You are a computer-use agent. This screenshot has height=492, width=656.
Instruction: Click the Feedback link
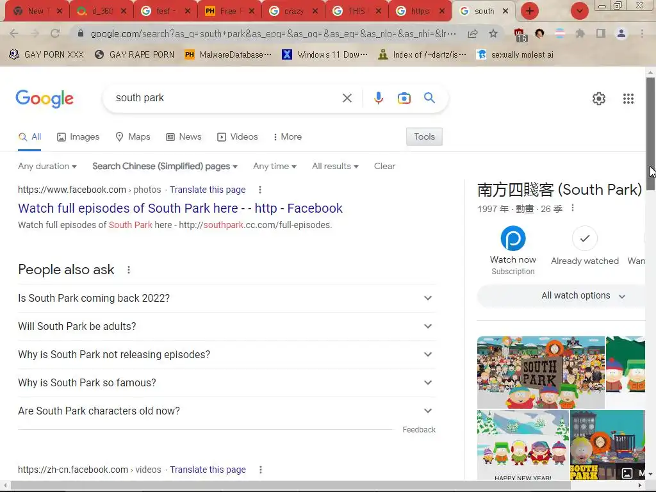419,430
